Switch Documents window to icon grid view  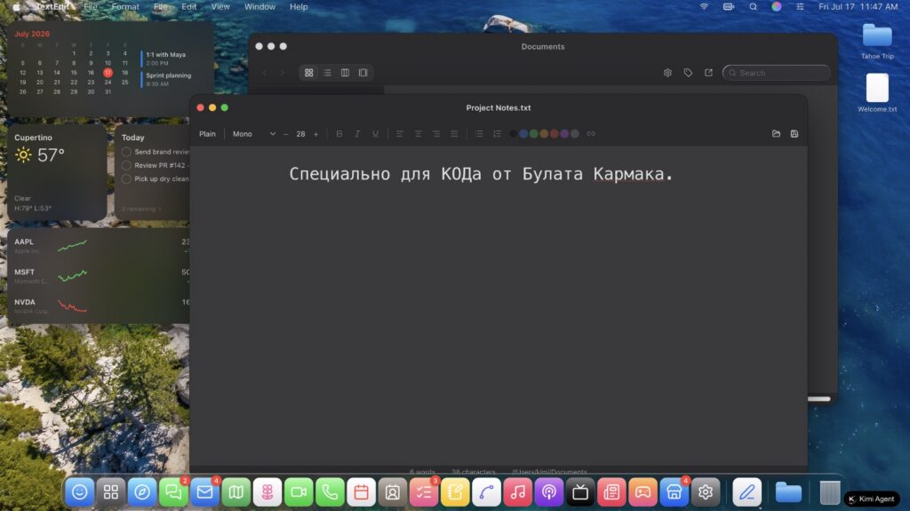[x=308, y=73]
